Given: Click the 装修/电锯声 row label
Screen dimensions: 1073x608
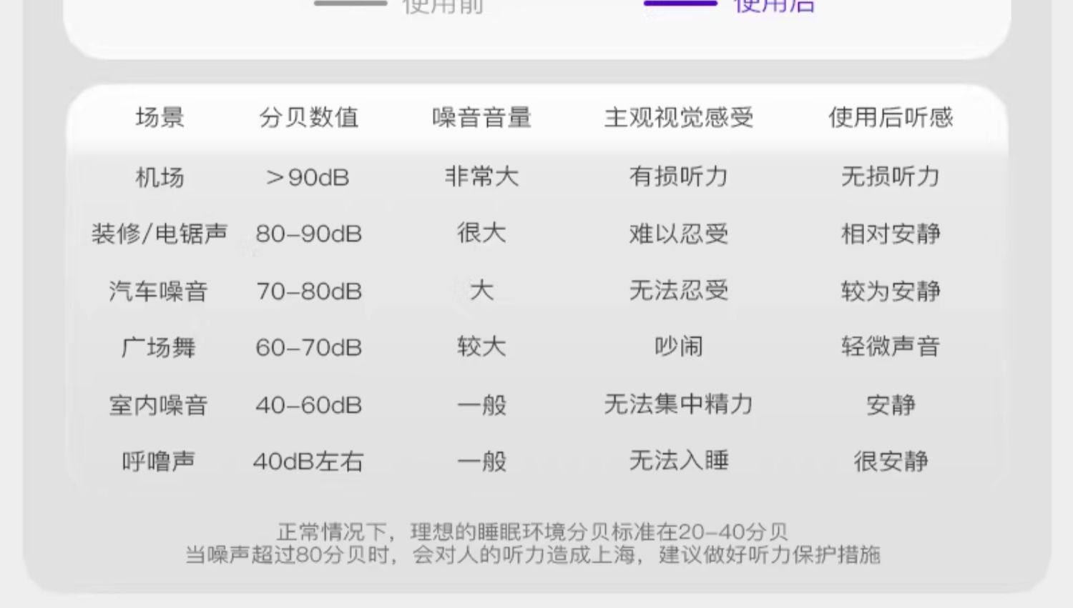Looking at the screenshot, I should coord(160,234).
